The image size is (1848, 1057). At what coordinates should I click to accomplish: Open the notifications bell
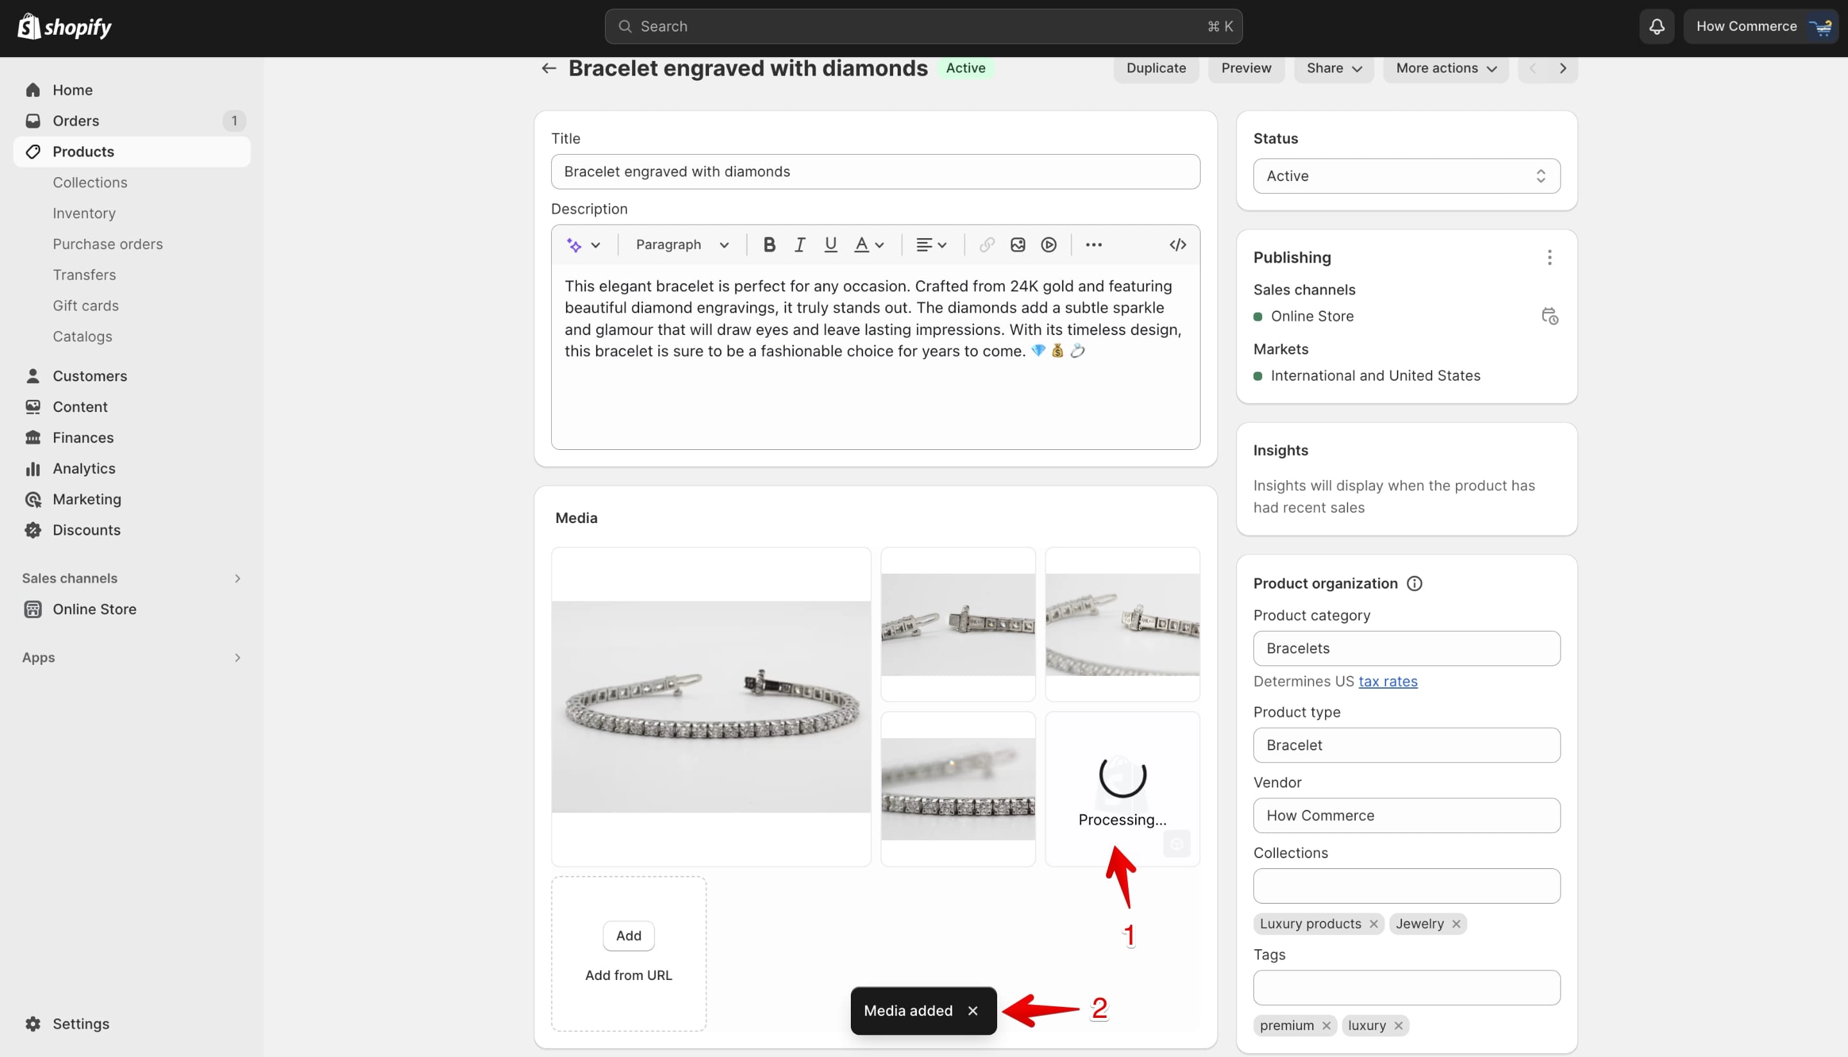point(1656,27)
